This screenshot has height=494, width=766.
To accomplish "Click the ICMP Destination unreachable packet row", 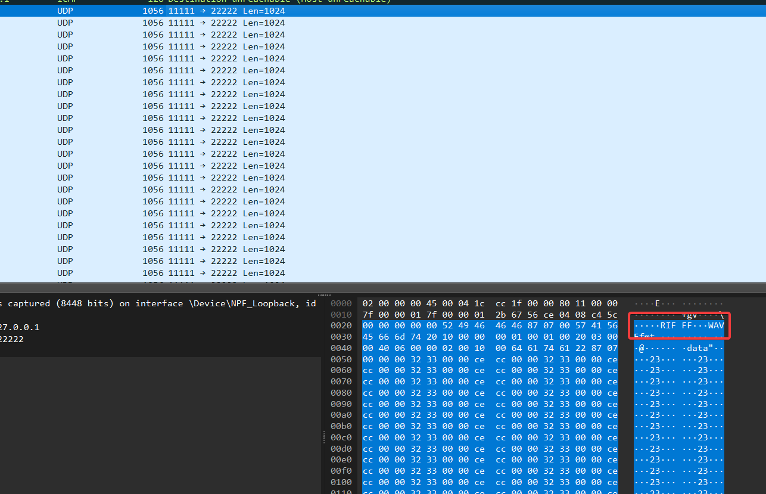I will [238, 1].
